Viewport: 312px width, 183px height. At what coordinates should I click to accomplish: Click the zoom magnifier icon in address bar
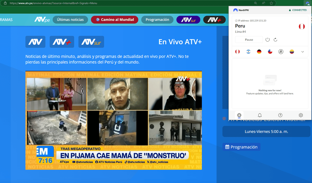point(256,3)
